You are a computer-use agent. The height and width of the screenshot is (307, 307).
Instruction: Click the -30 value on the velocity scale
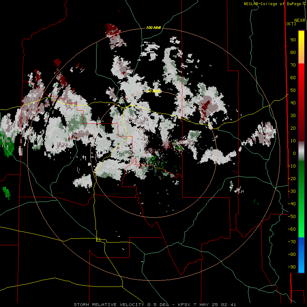point(292,191)
